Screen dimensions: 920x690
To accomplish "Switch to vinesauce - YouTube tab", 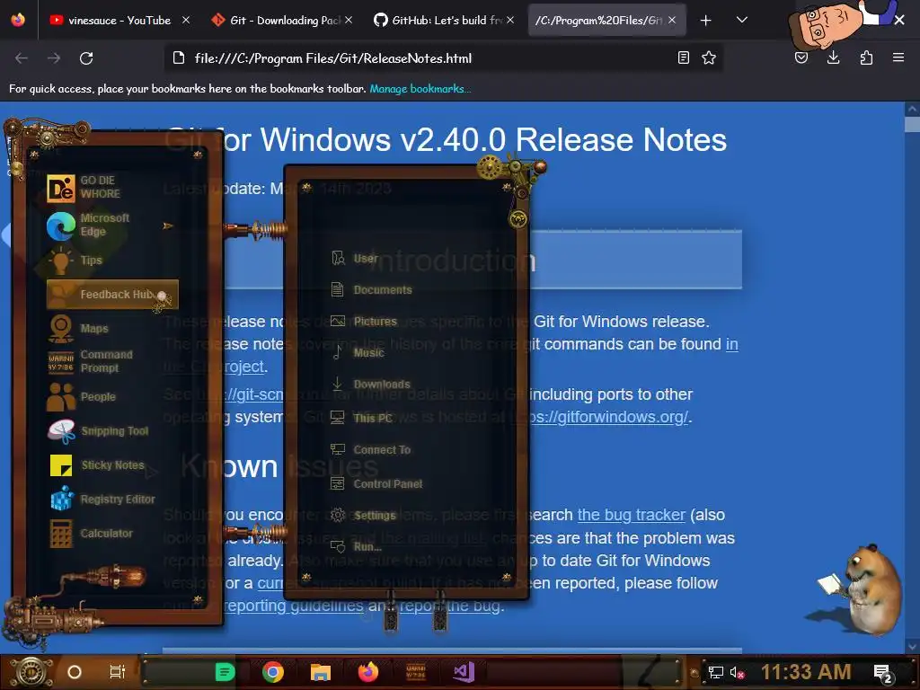I will [x=111, y=20].
